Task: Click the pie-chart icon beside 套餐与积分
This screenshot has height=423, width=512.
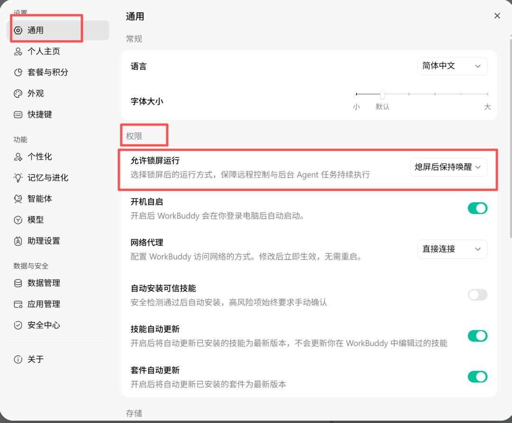Action: click(x=18, y=72)
